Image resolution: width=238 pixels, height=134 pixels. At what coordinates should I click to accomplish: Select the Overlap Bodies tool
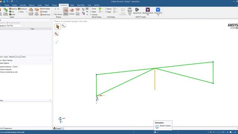click(x=31, y=12)
